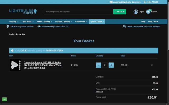Screen dimensions: 169x105
Task: Click the item price £16.95
Action: click(74, 65)
